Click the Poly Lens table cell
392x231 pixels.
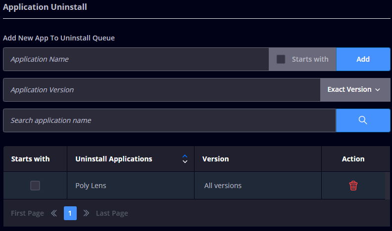pos(131,186)
